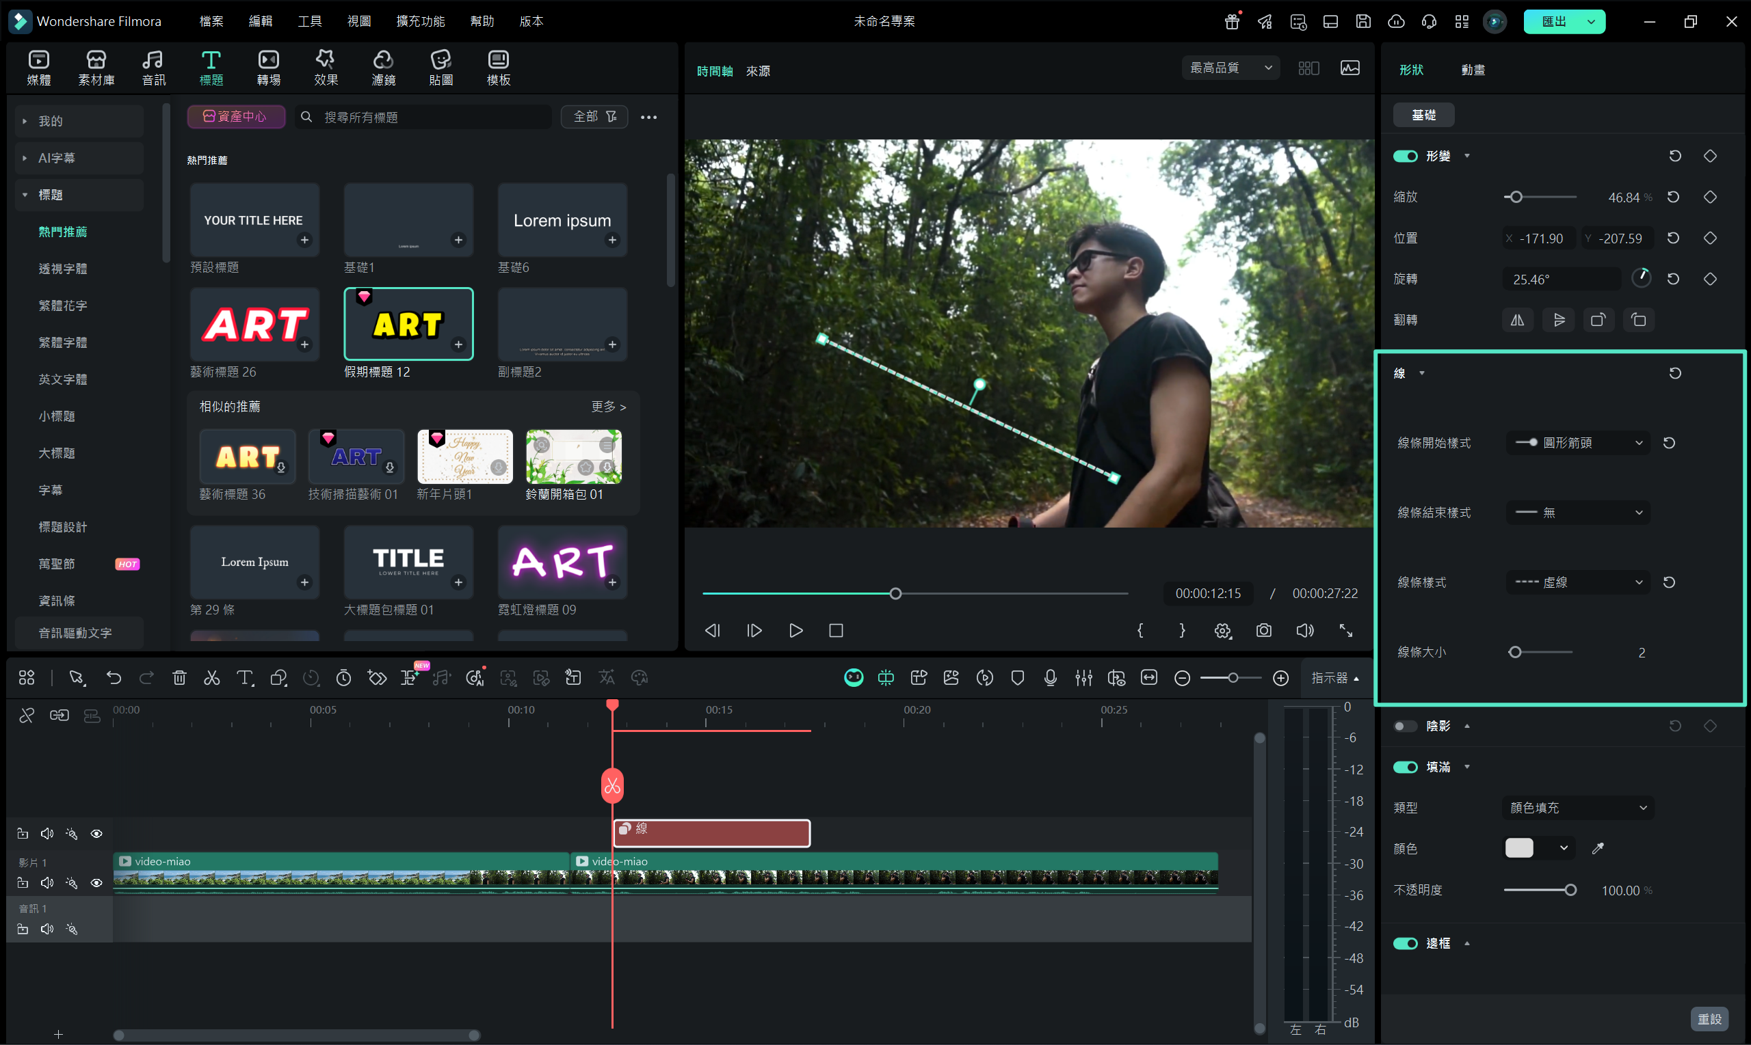Image resolution: width=1751 pixels, height=1045 pixels.
Task: Click the snapshot camera icon under preview
Action: 1263,630
